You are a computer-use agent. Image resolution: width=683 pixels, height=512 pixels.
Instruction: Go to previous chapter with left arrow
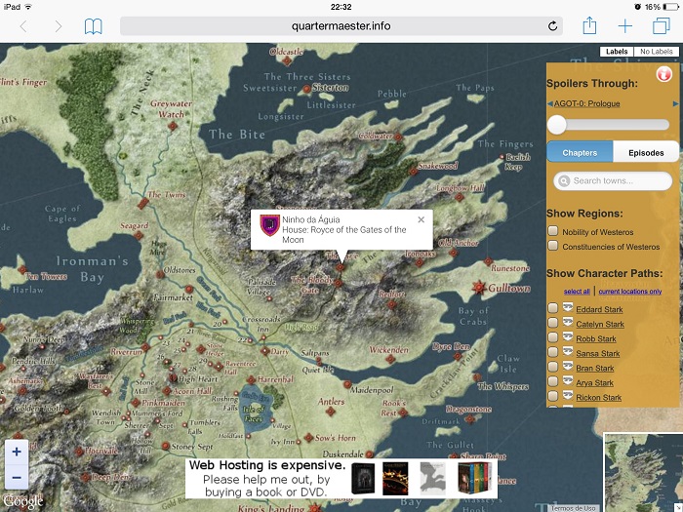549,103
